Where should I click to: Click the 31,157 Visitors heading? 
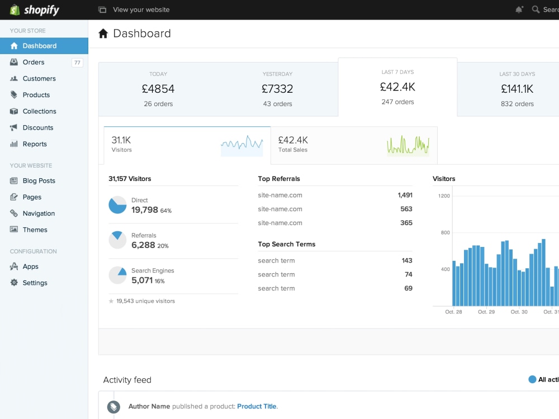(130, 179)
